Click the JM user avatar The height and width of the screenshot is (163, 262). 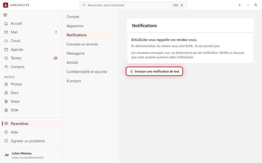click(x=7, y=155)
